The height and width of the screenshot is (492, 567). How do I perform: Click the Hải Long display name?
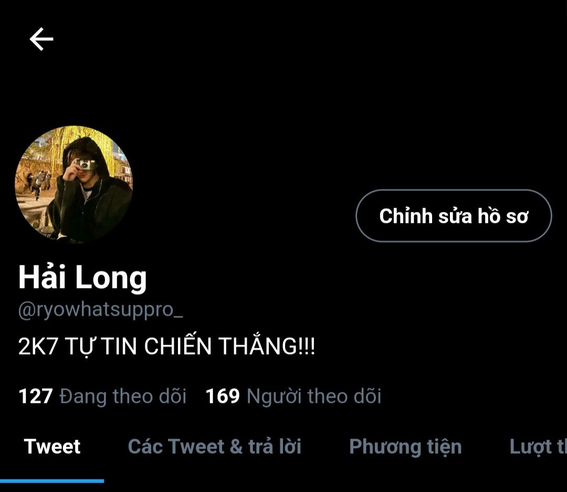pos(82,277)
